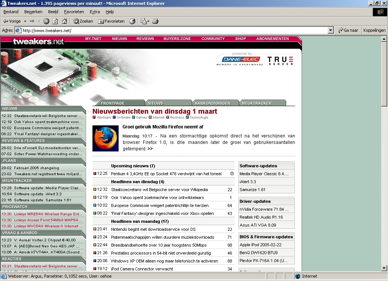
Task: Open SHOP in the top navigation
Action: (x=241, y=39)
